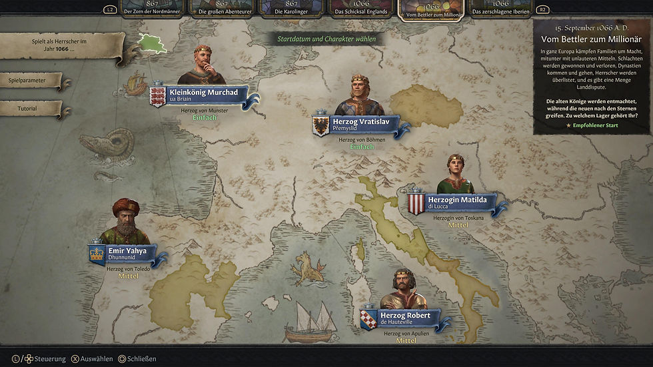Switch to Das zerschlagene Iberien tab
The height and width of the screenshot is (367, 653).
500,8
